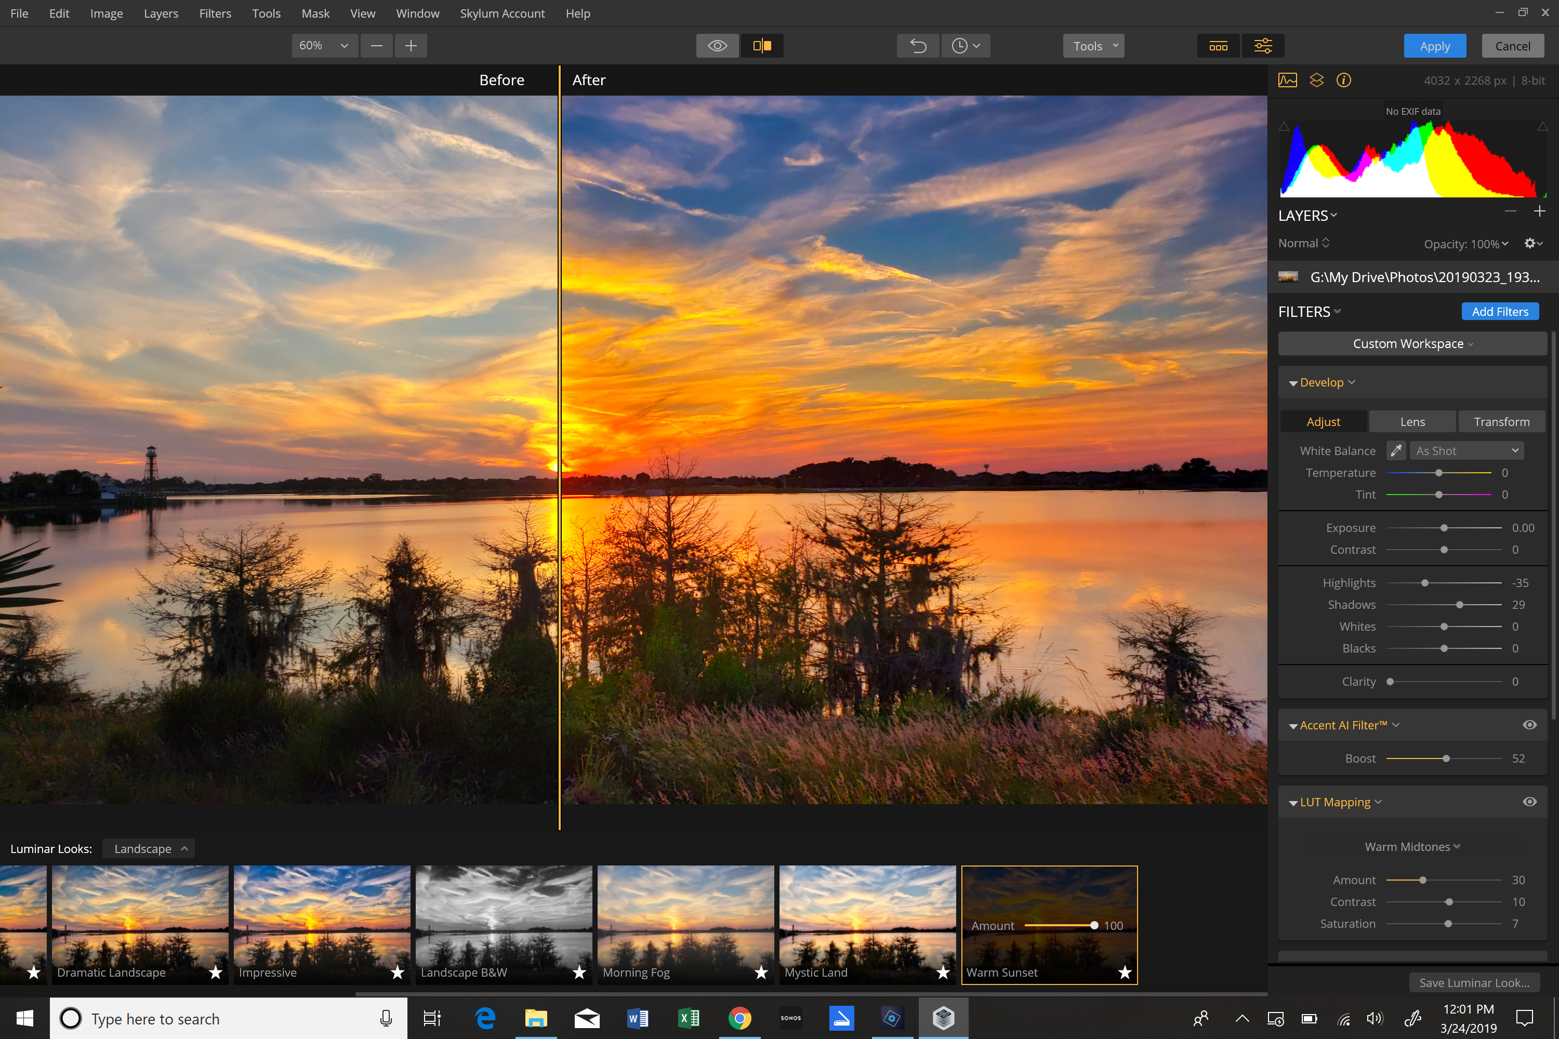
Task: Click the Lens tab in Develop panel
Action: click(1412, 421)
